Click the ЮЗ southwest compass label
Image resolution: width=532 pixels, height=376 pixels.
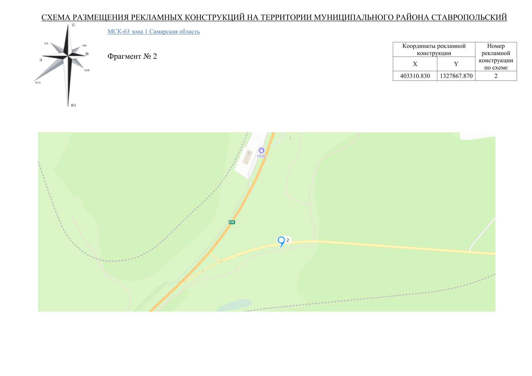(x=38, y=82)
